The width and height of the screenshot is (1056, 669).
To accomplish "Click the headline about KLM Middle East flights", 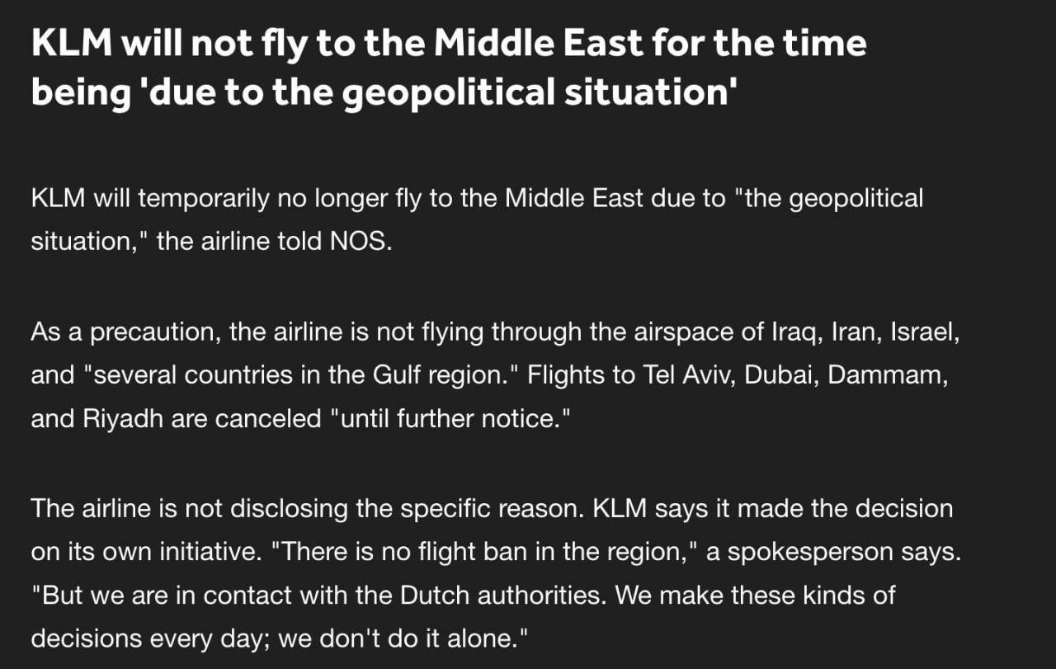I will coord(449,68).
